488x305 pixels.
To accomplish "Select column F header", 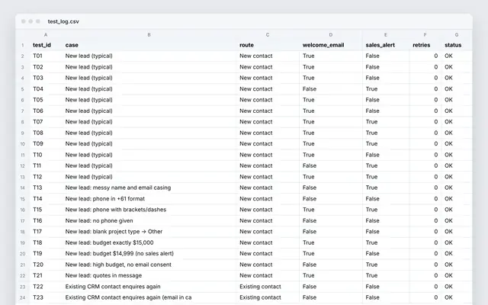I will 425,35.
